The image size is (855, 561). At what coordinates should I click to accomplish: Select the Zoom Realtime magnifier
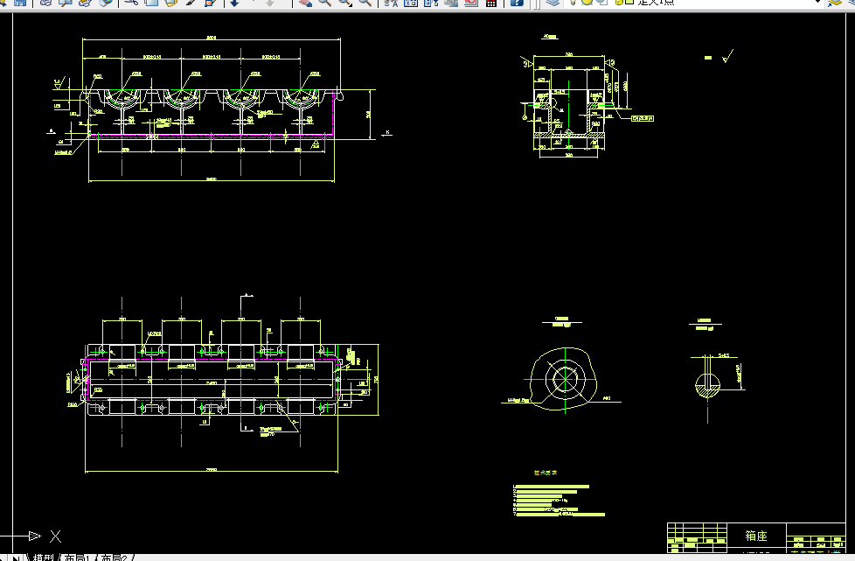point(325,2)
